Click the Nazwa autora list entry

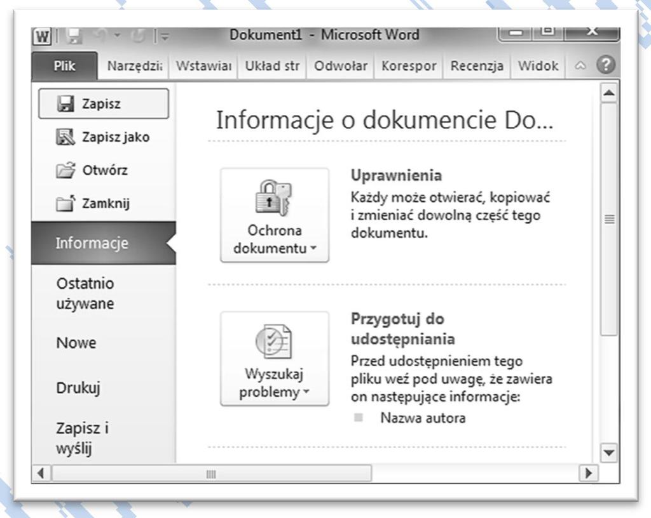click(x=423, y=418)
